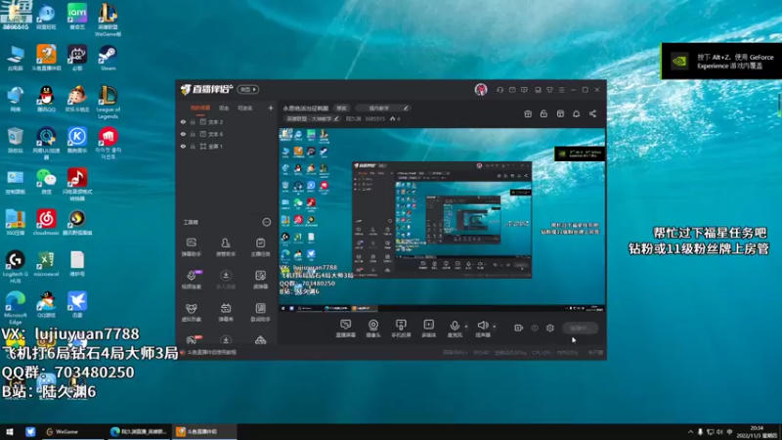Add 多媒体 media source
782x440 pixels.
click(x=428, y=329)
